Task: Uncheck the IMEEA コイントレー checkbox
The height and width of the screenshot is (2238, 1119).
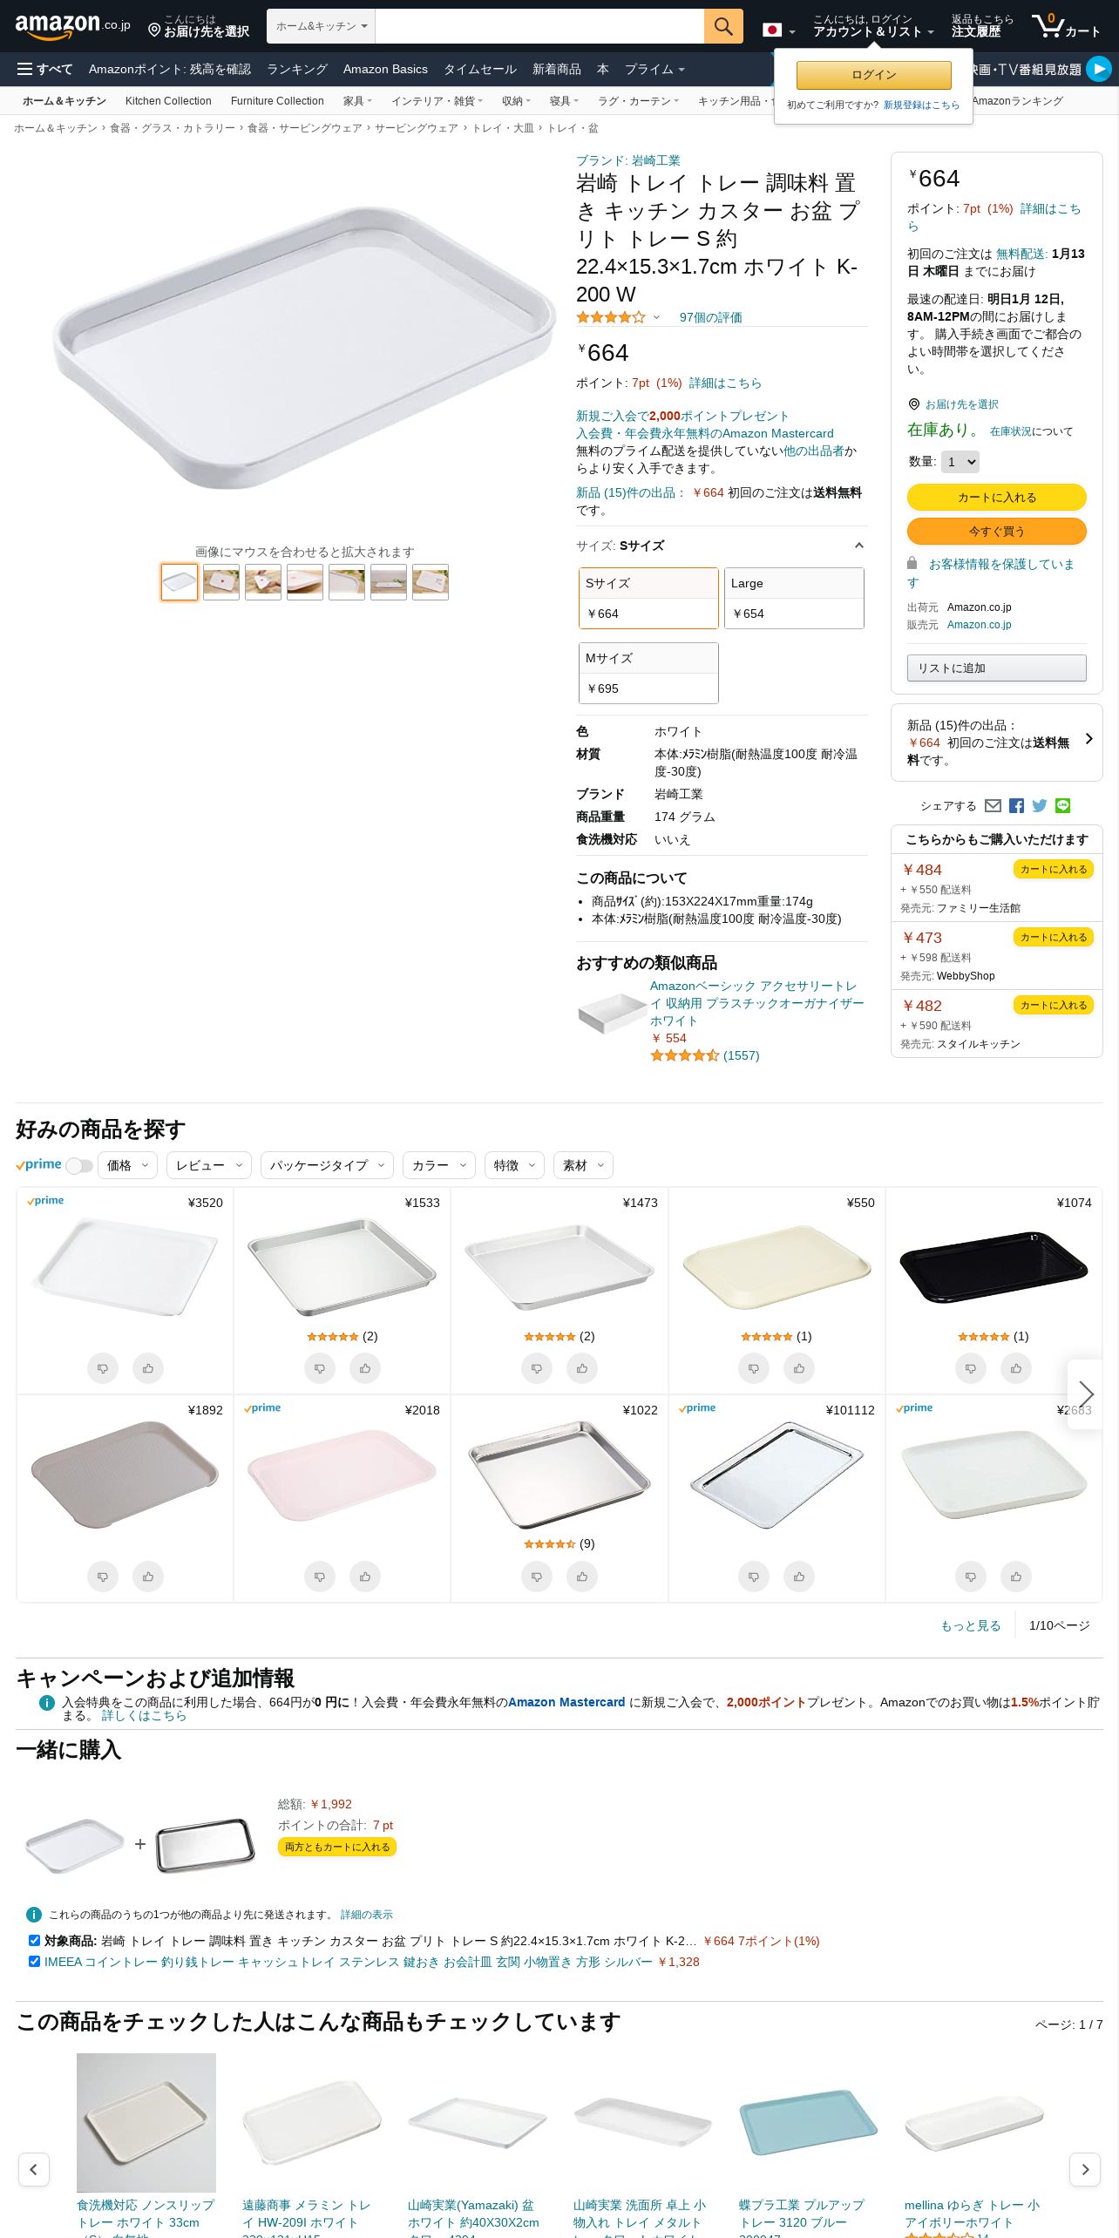Action: point(34,1962)
